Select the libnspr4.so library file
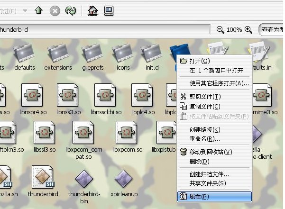The image size is (285, 209). click(33, 99)
